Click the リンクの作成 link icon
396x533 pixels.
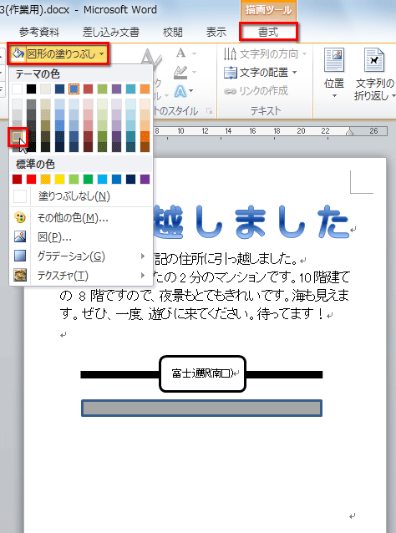230,91
